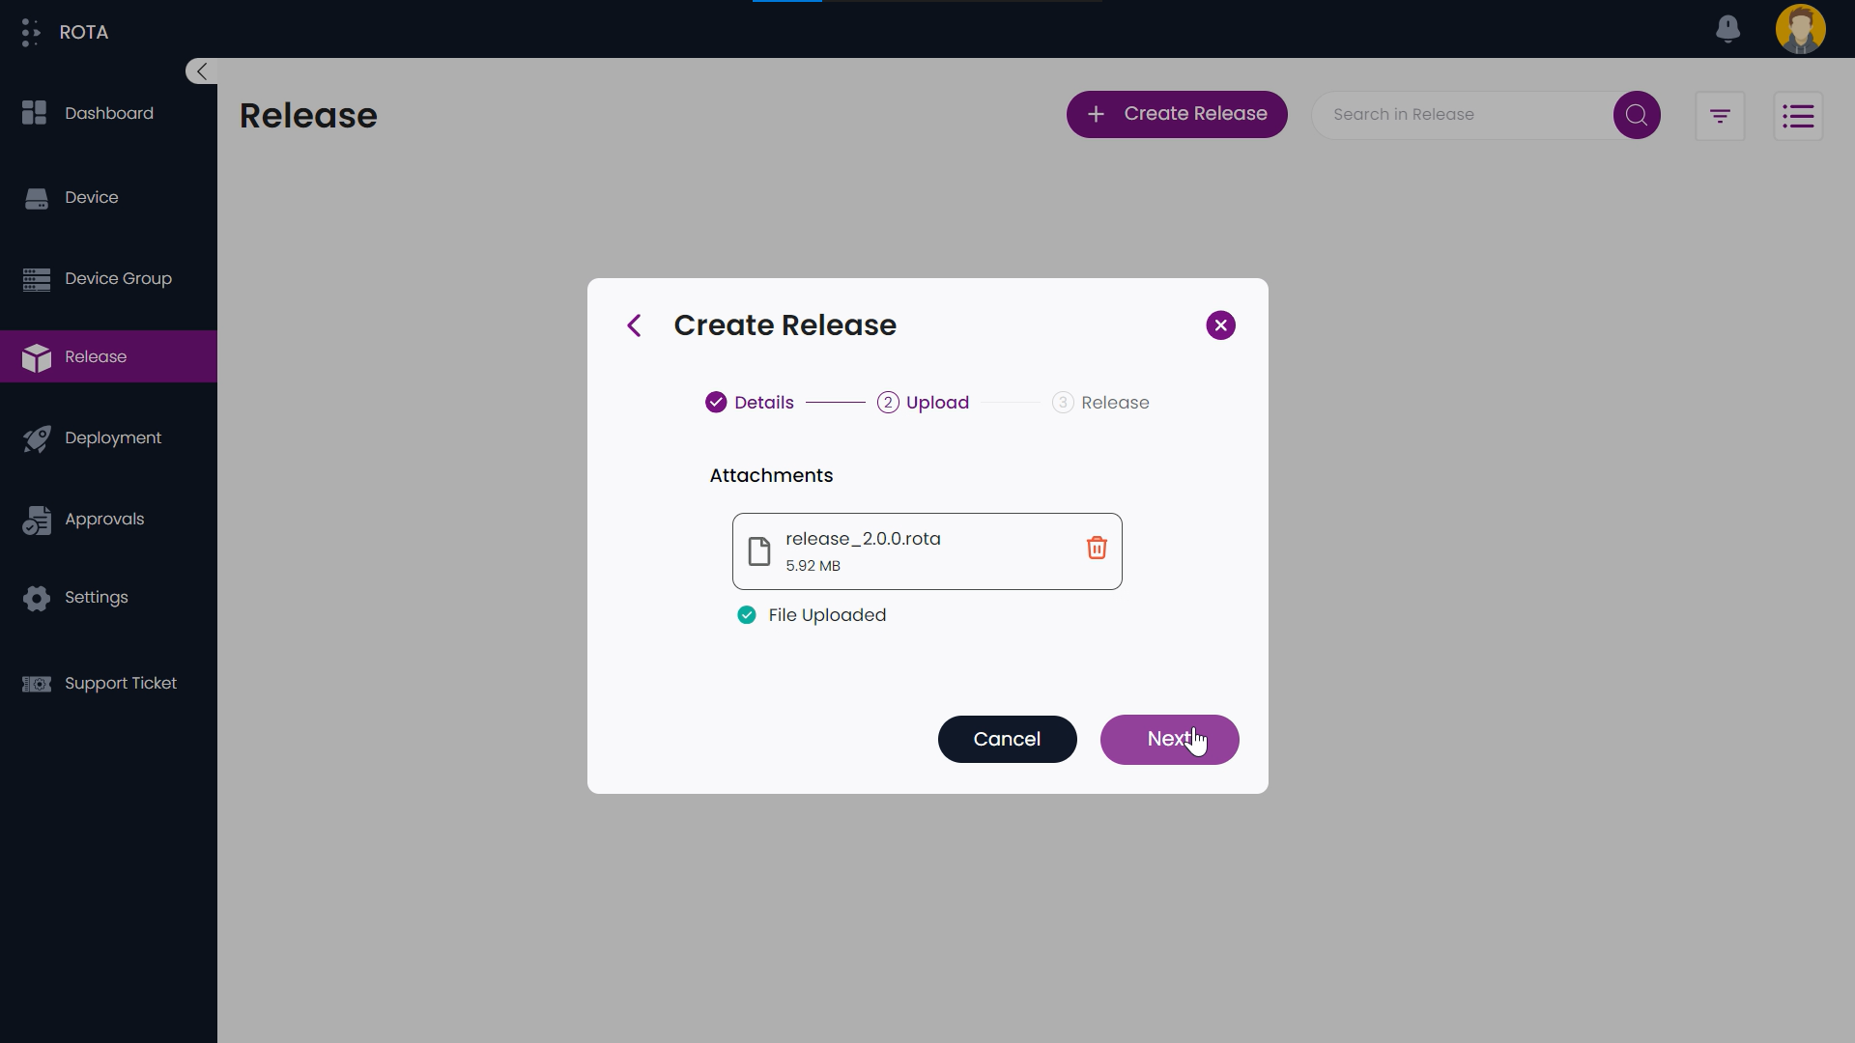Viewport: 1855px width, 1043px height.
Task: Cancel the Create Release dialog
Action: (x=1007, y=739)
